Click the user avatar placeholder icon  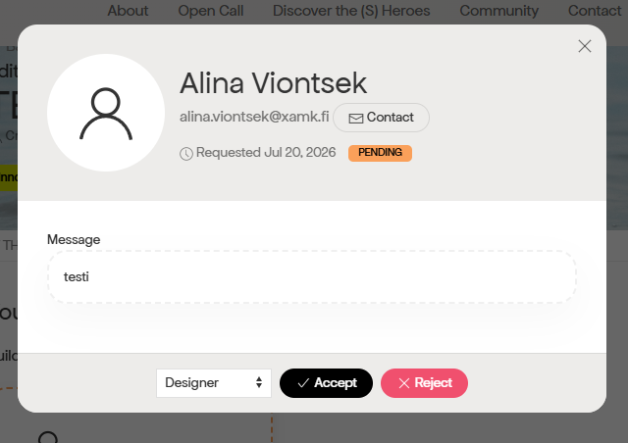coord(106,113)
